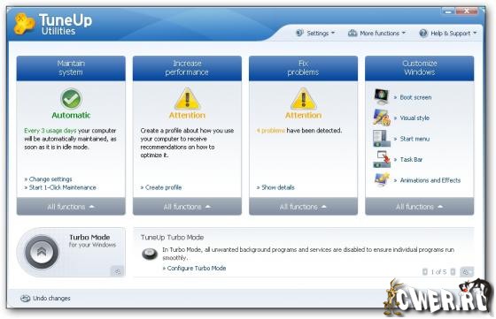This screenshot has height=319, width=496.
Task: Expand All functions under Maintain system
Action: coord(71,207)
